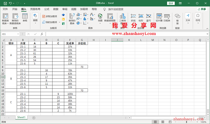The width and height of the screenshot is (210, 124).
Task: Open PivotChart (数据透视图)
Action: [x=110, y=18]
